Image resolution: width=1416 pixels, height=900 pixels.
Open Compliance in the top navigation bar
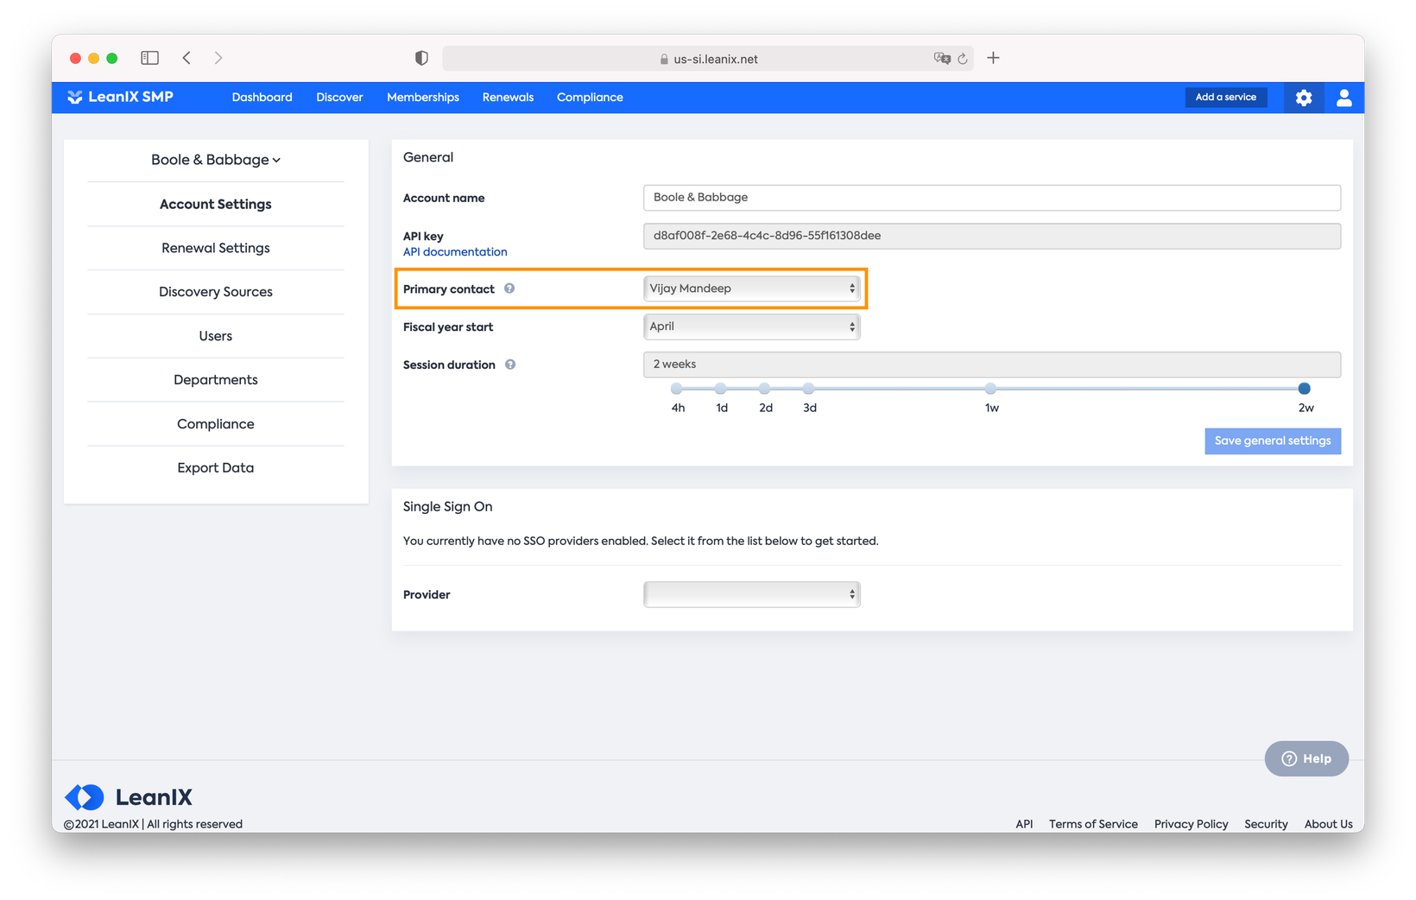(590, 98)
